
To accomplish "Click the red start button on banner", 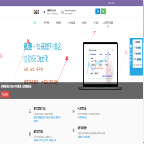I will pyautogui.click(x=5, y=94).
